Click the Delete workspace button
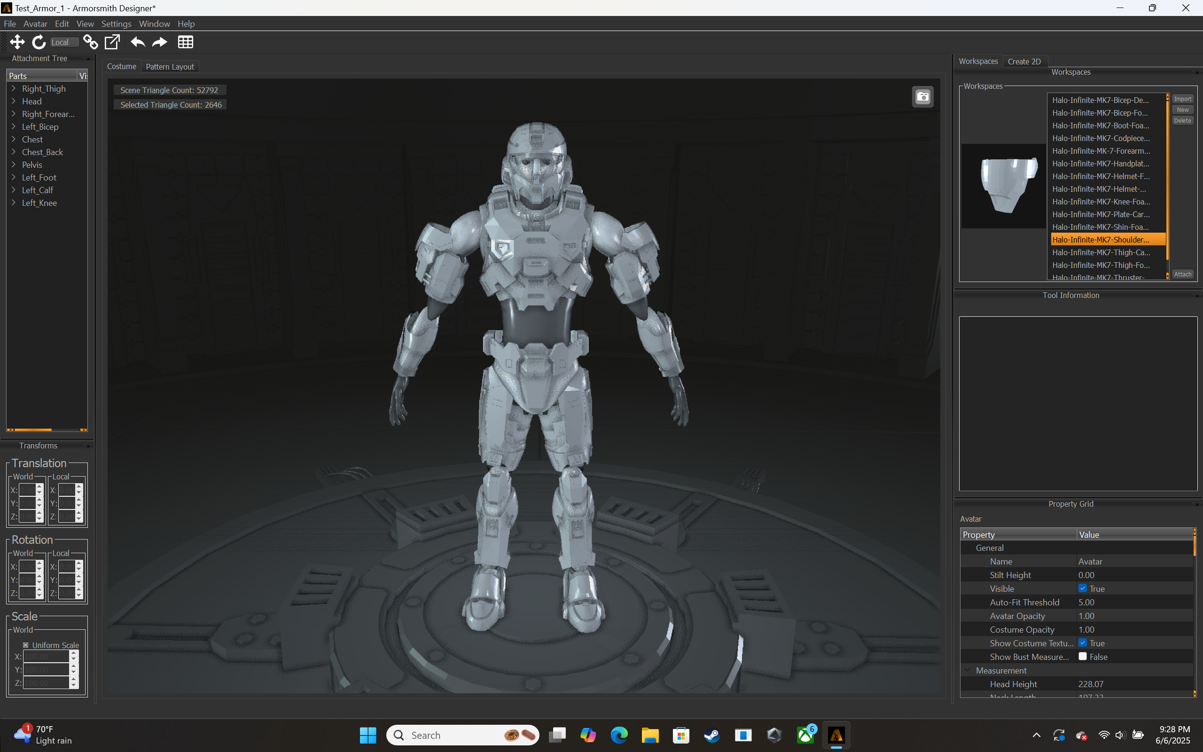This screenshot has height=752, width=1203. tap(1183, 121)
